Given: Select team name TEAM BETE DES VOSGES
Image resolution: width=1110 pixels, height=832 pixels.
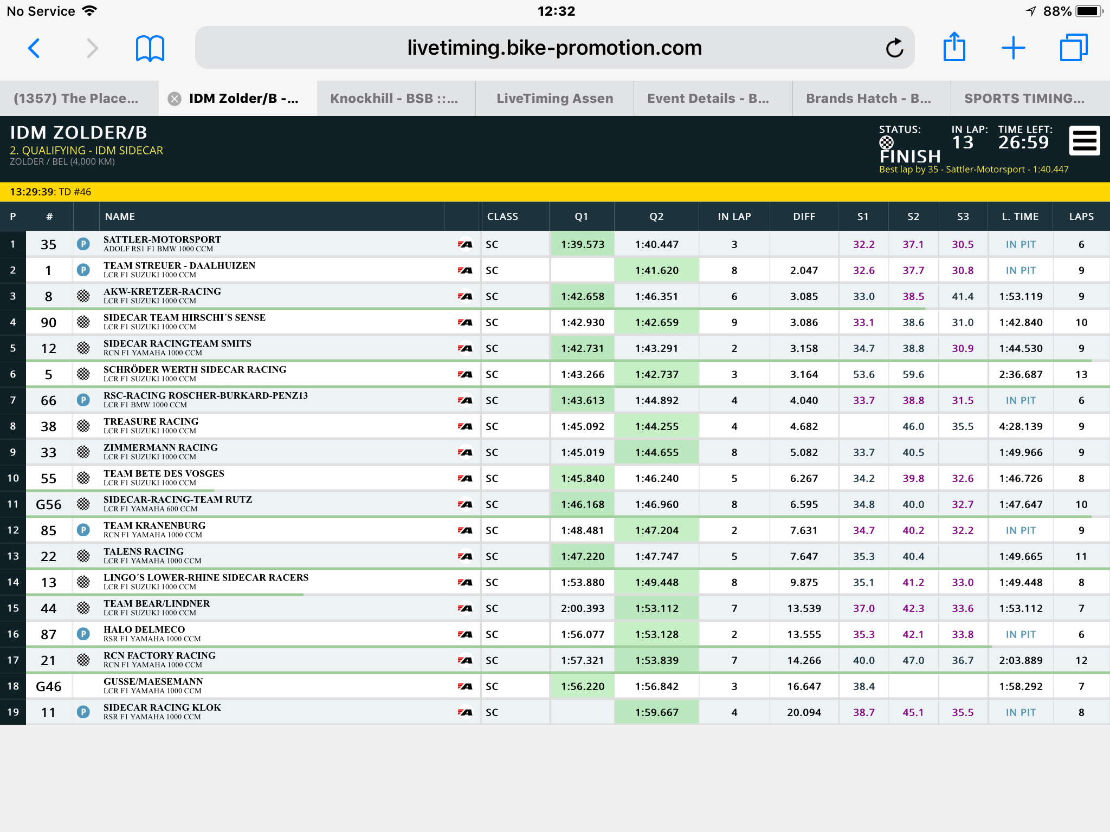Looking at the screenshot, I should (164, 473).
